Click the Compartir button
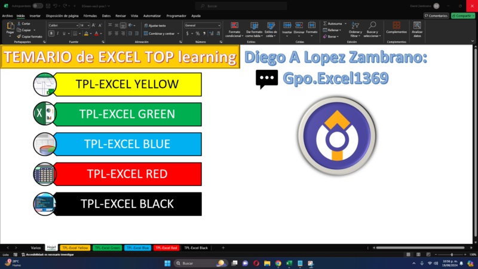The height and width of the screenshot is (269, 478). pos(462,16)
